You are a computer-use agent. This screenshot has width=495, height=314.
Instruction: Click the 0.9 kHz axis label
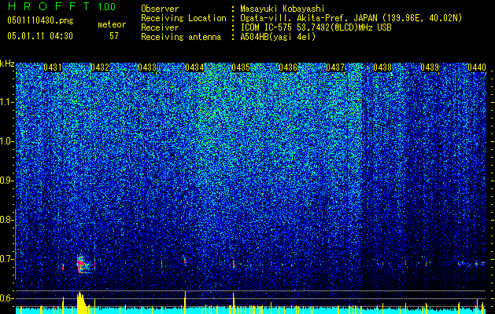6,181
